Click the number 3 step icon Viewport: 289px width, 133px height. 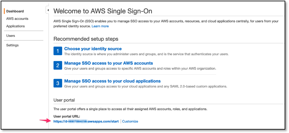(x=58, y=83)
